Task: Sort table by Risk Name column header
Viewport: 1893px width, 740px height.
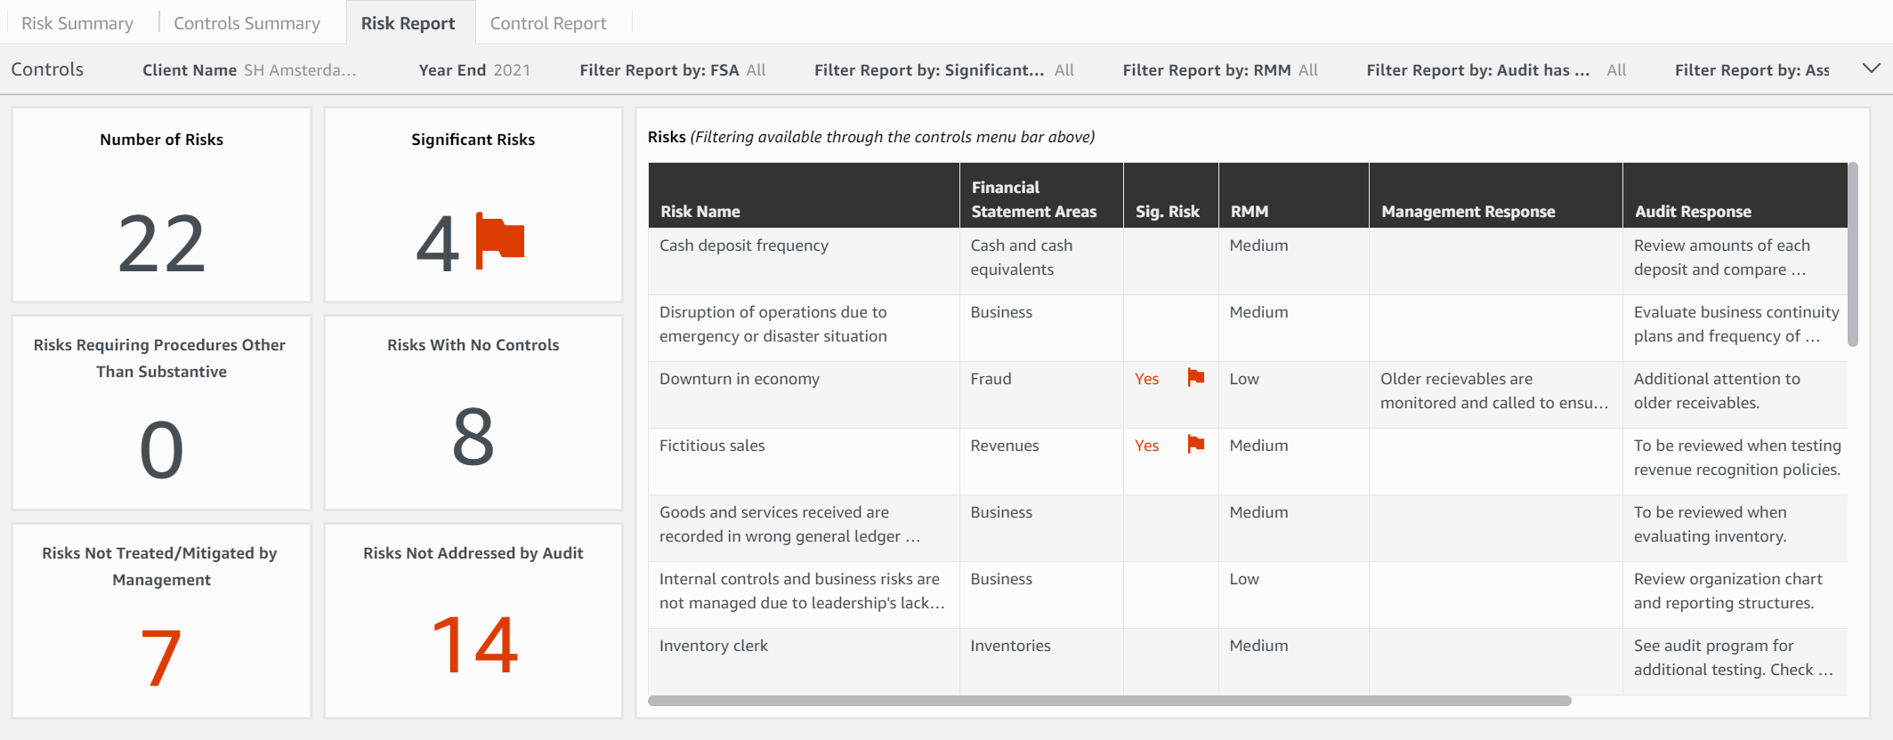Action: [700, 212]
